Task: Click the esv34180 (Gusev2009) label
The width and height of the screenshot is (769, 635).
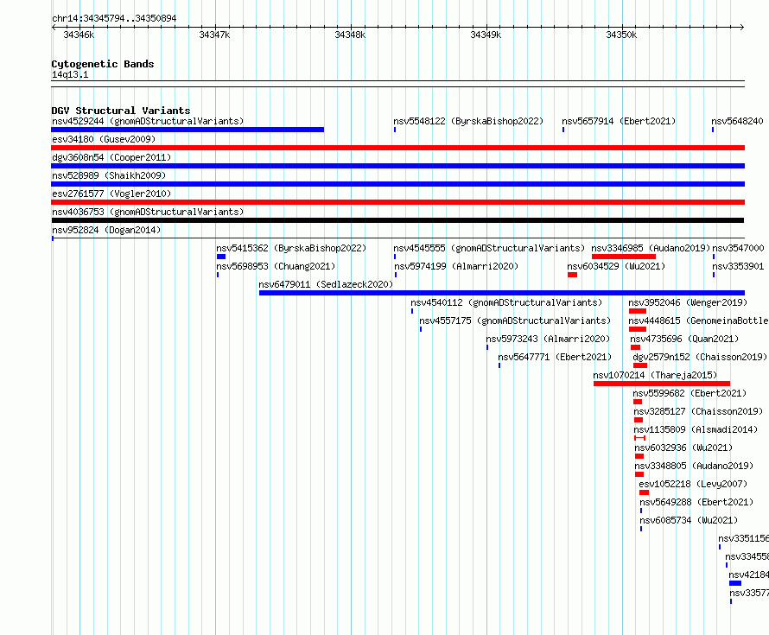Action: 104,139
